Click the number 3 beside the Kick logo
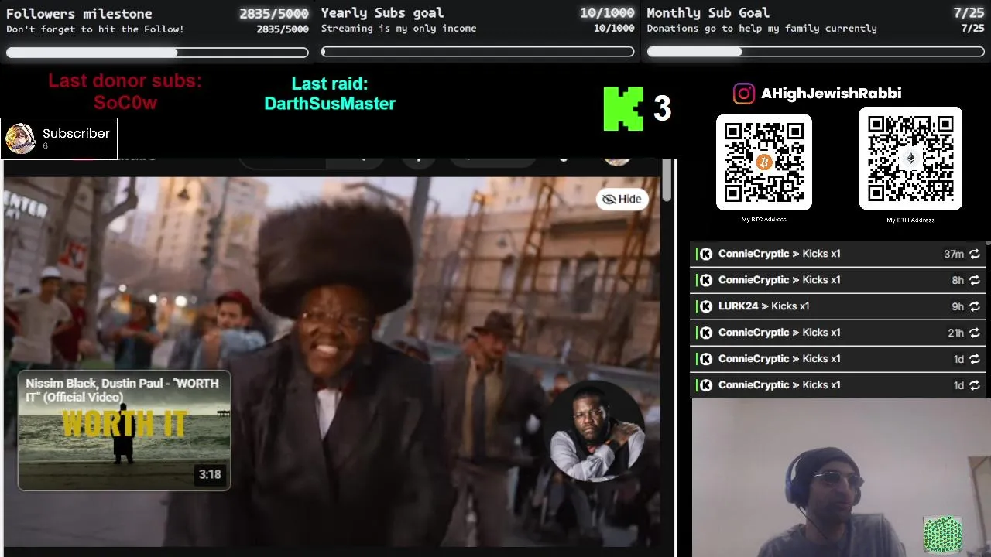Viewport: 991px width, 557px height. (x=662, y=109)
